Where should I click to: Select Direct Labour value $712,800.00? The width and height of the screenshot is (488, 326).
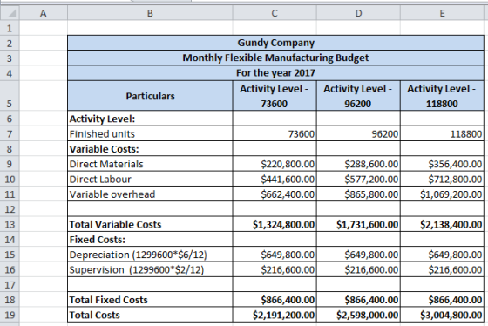click(443, 179)
